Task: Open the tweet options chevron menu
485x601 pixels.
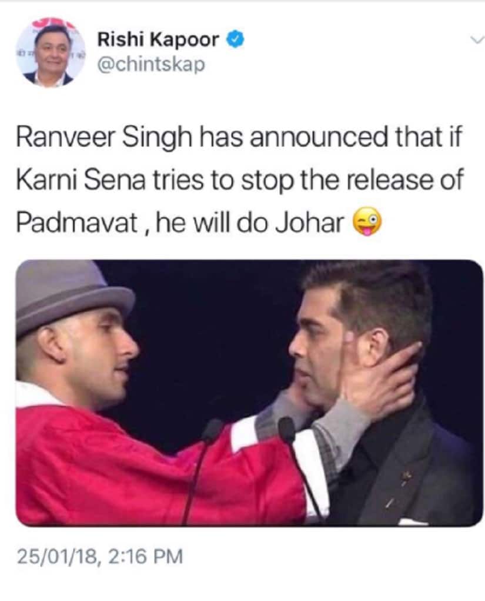Action: click(476, 39)
